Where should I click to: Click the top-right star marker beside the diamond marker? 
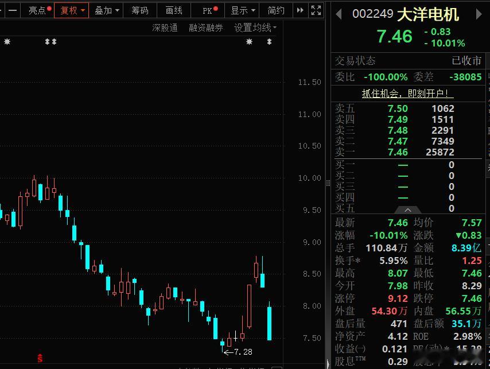tap(249, 41)
